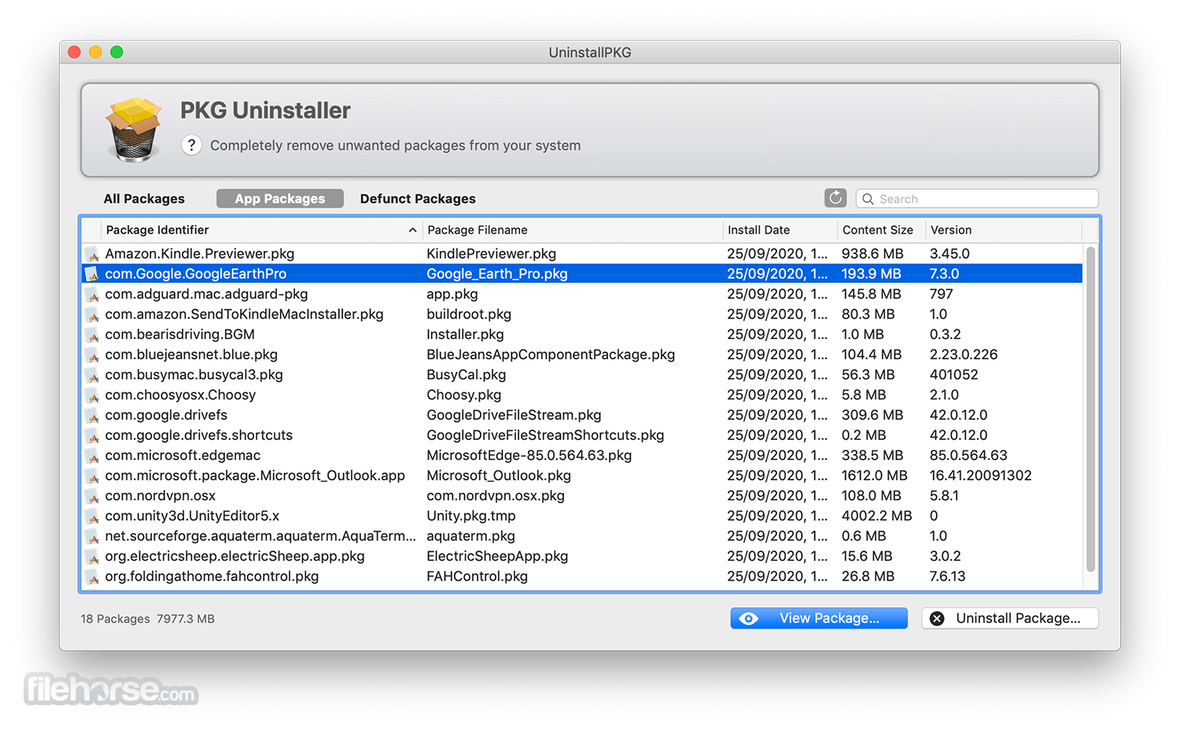1180x729 pixels.
Task: Sort by Package Identifier column header
Action: (262, 230)
